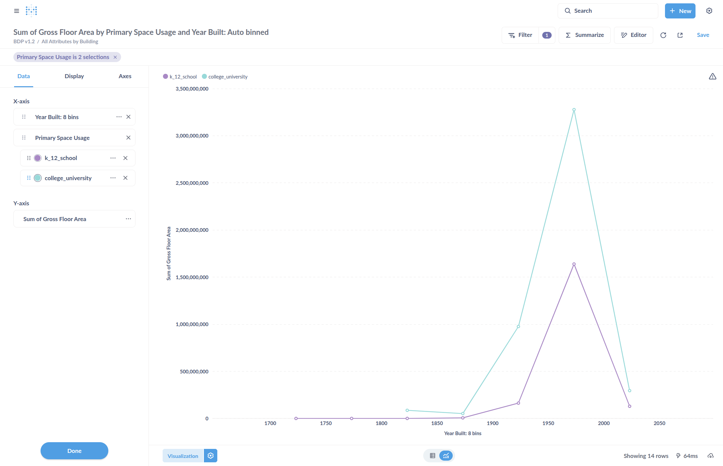Click the download results cloud icon
723x466 pixels.
tap(710, 456)
